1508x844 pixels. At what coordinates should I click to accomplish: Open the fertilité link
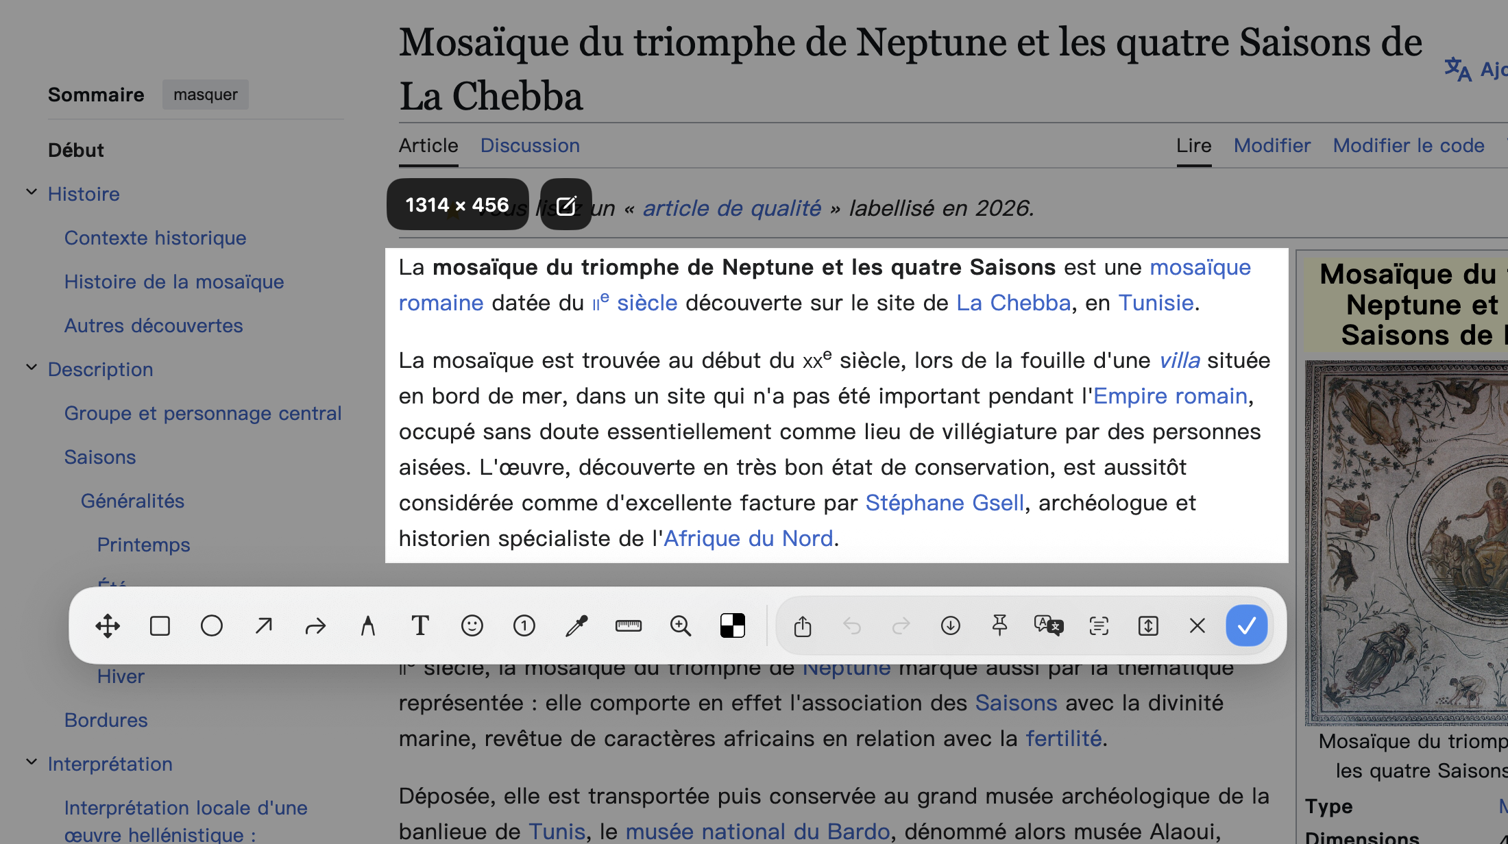1064,738
